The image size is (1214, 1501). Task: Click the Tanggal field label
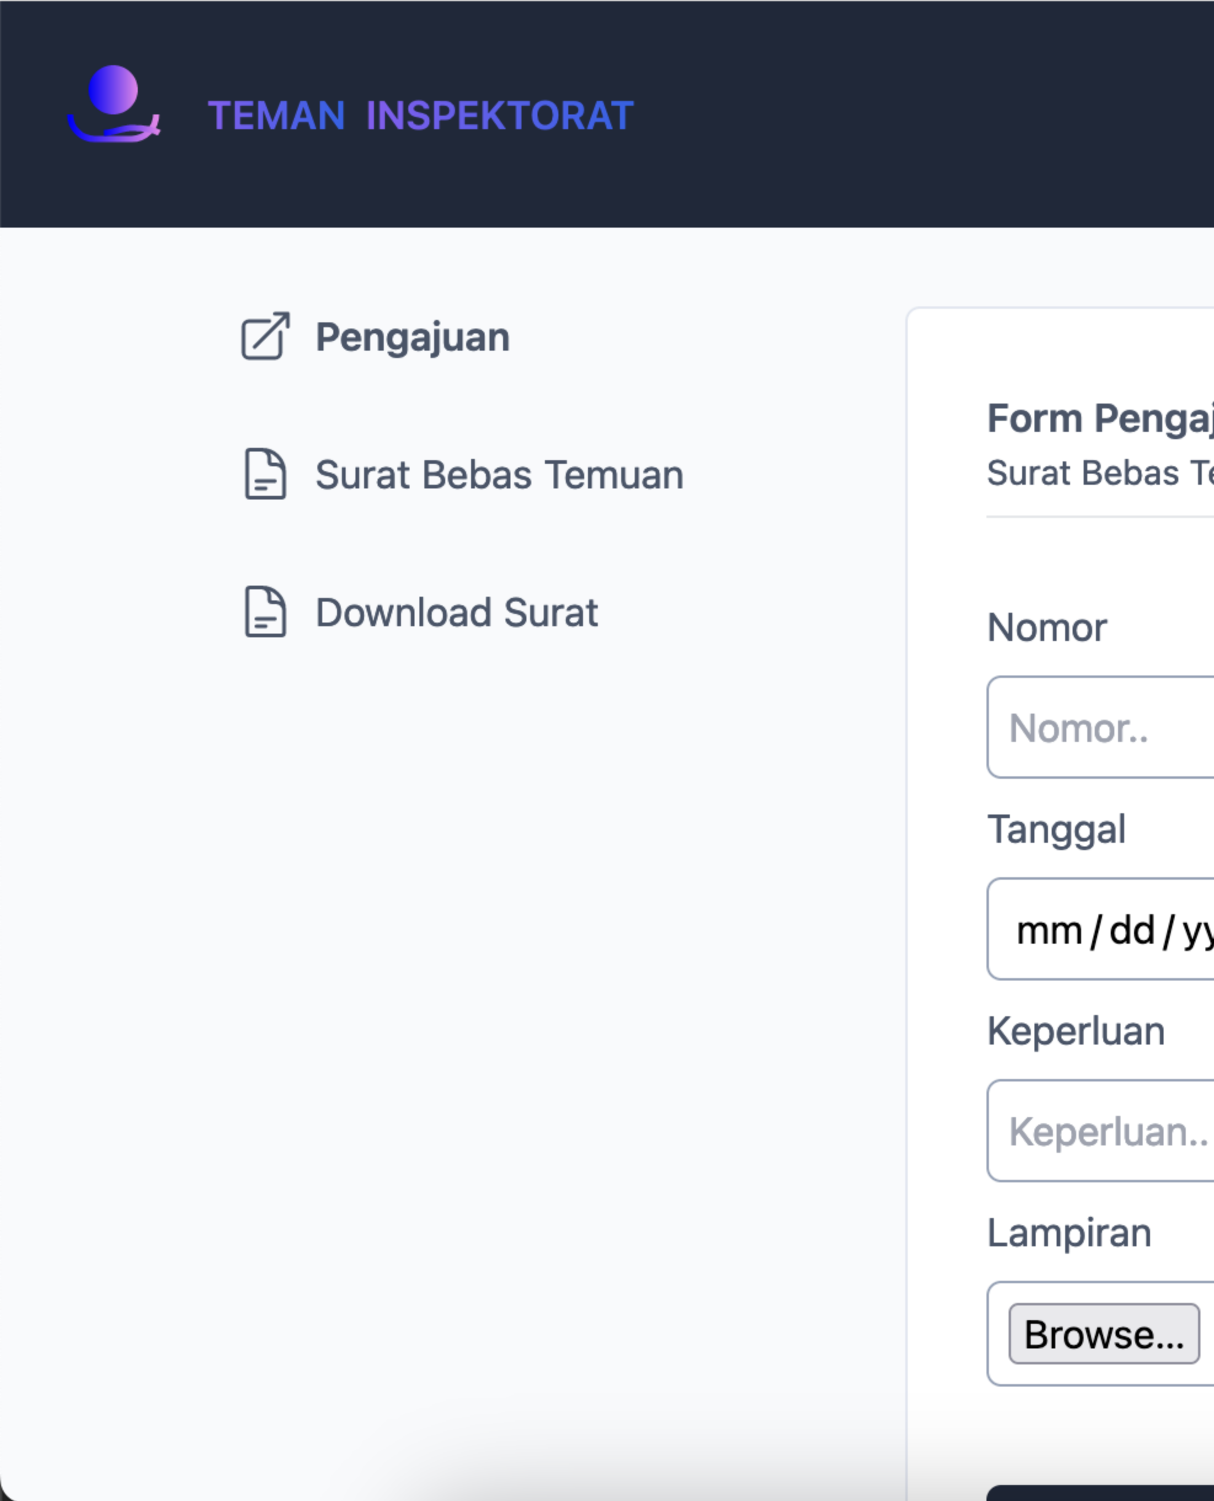coord(1056,830)
